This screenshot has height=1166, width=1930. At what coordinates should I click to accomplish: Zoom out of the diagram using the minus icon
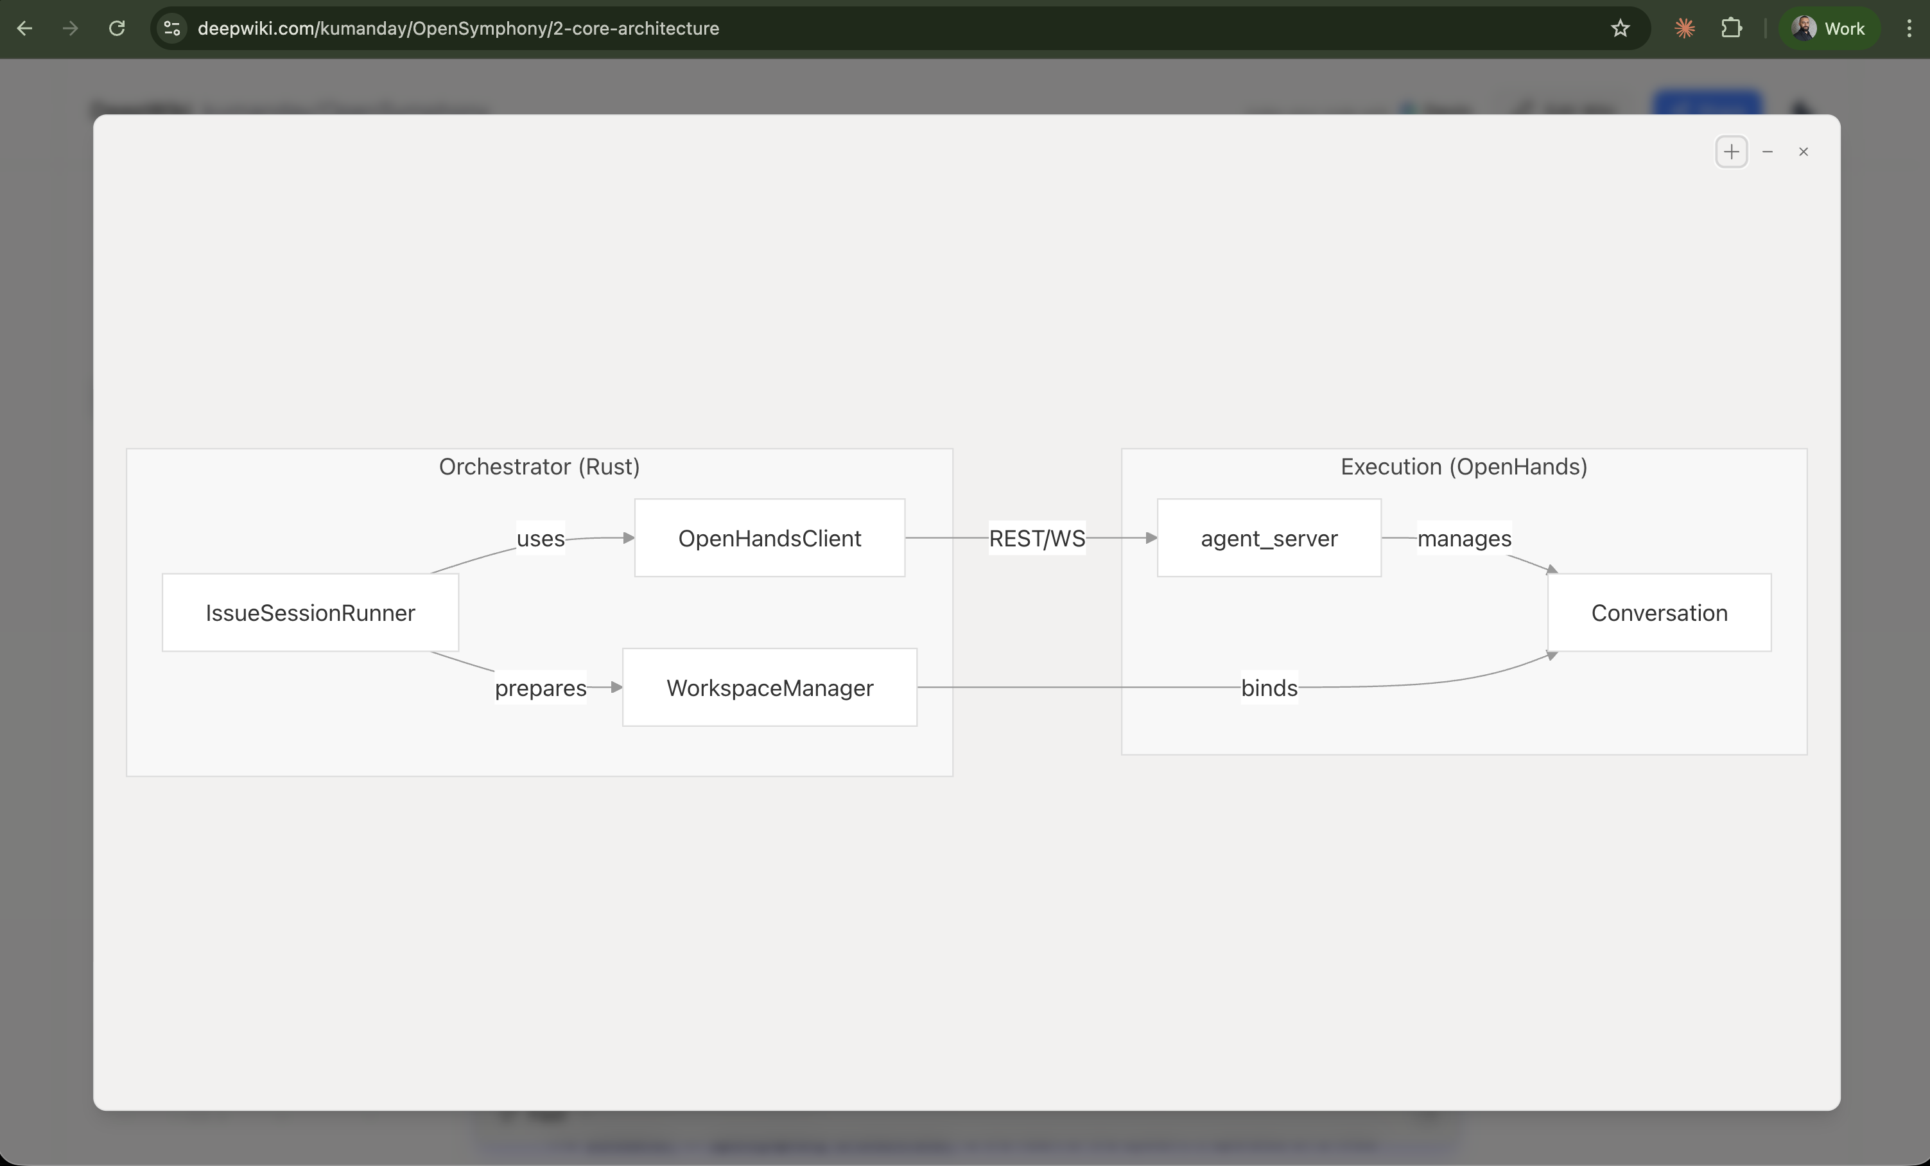point(1768,151)
